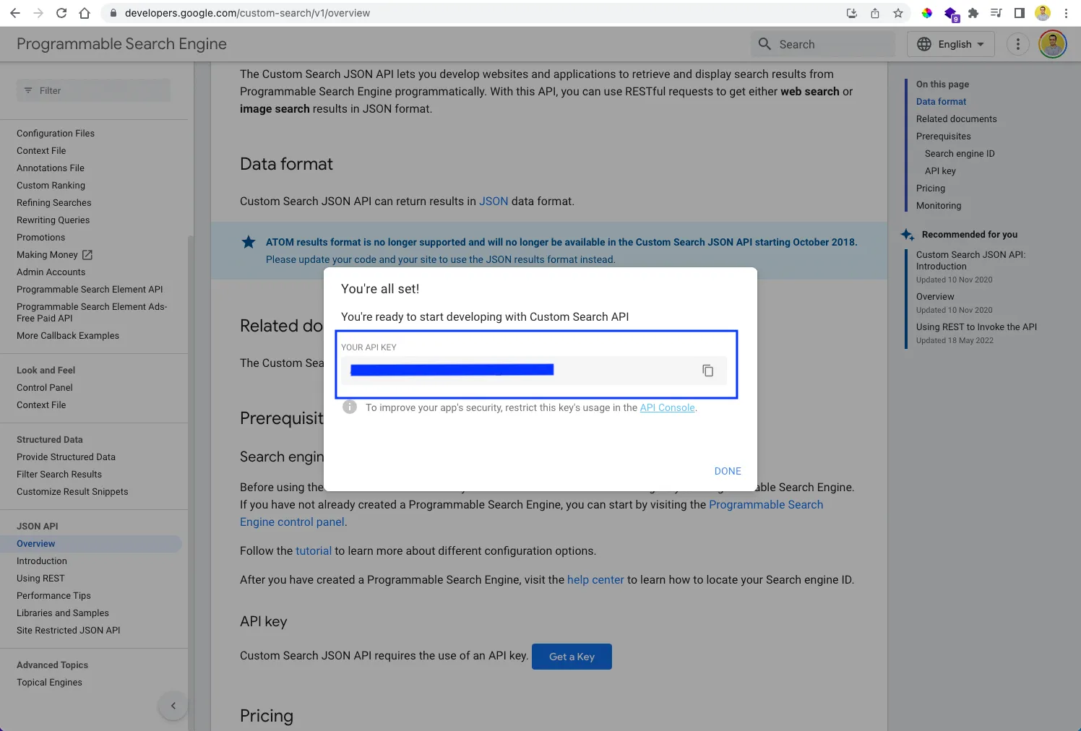Jump to Data format in page outline
1081x731 pixels.
coord(941,102)
